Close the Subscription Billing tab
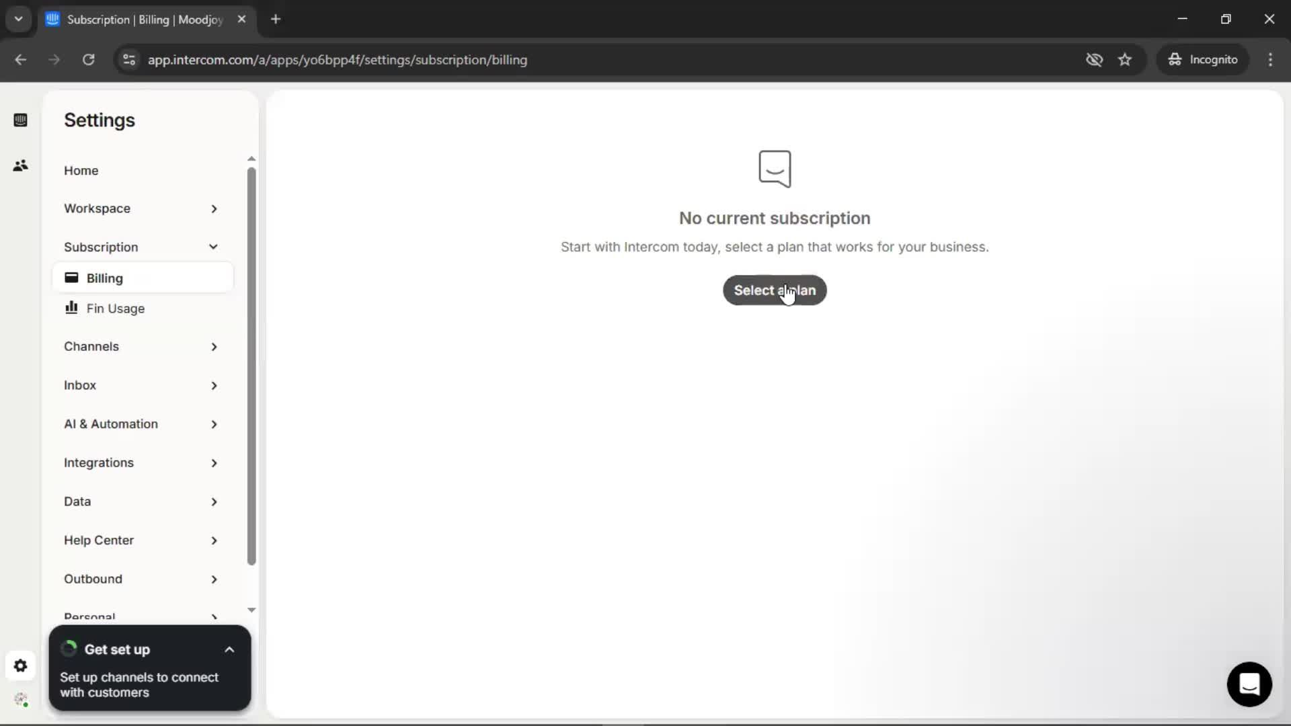The width and height of the screenshot is (1291, 726). [x=241, y=19]
